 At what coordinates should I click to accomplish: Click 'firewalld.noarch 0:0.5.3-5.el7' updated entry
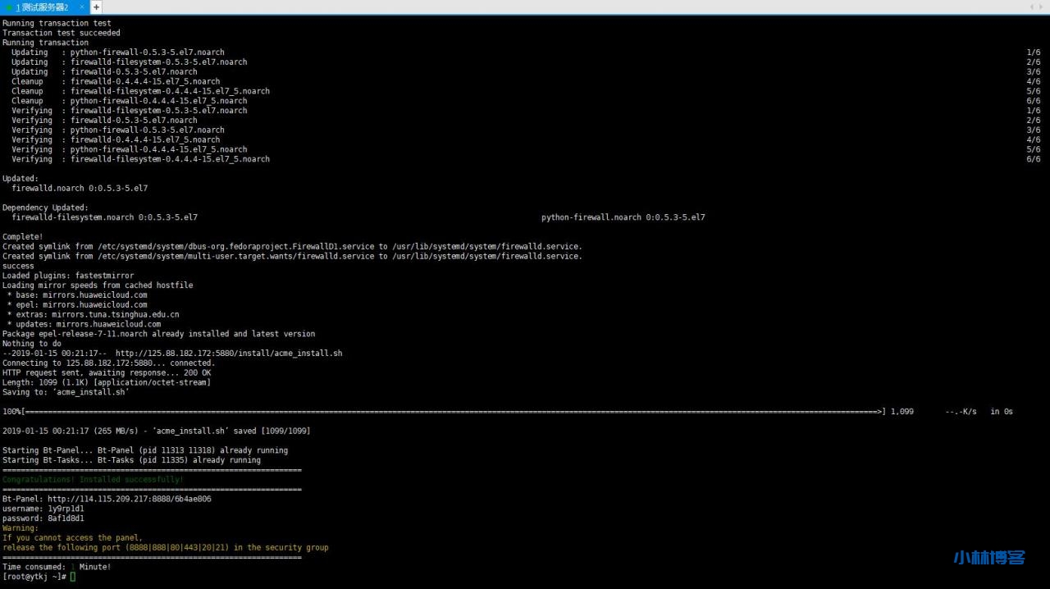(x=80, y=188)
